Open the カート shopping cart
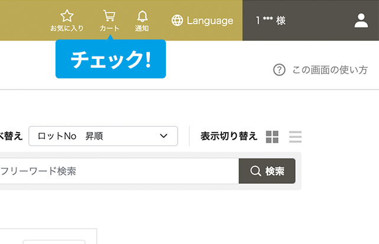The height and width of the screenshot is (244, 379). (x=109, y=21)
